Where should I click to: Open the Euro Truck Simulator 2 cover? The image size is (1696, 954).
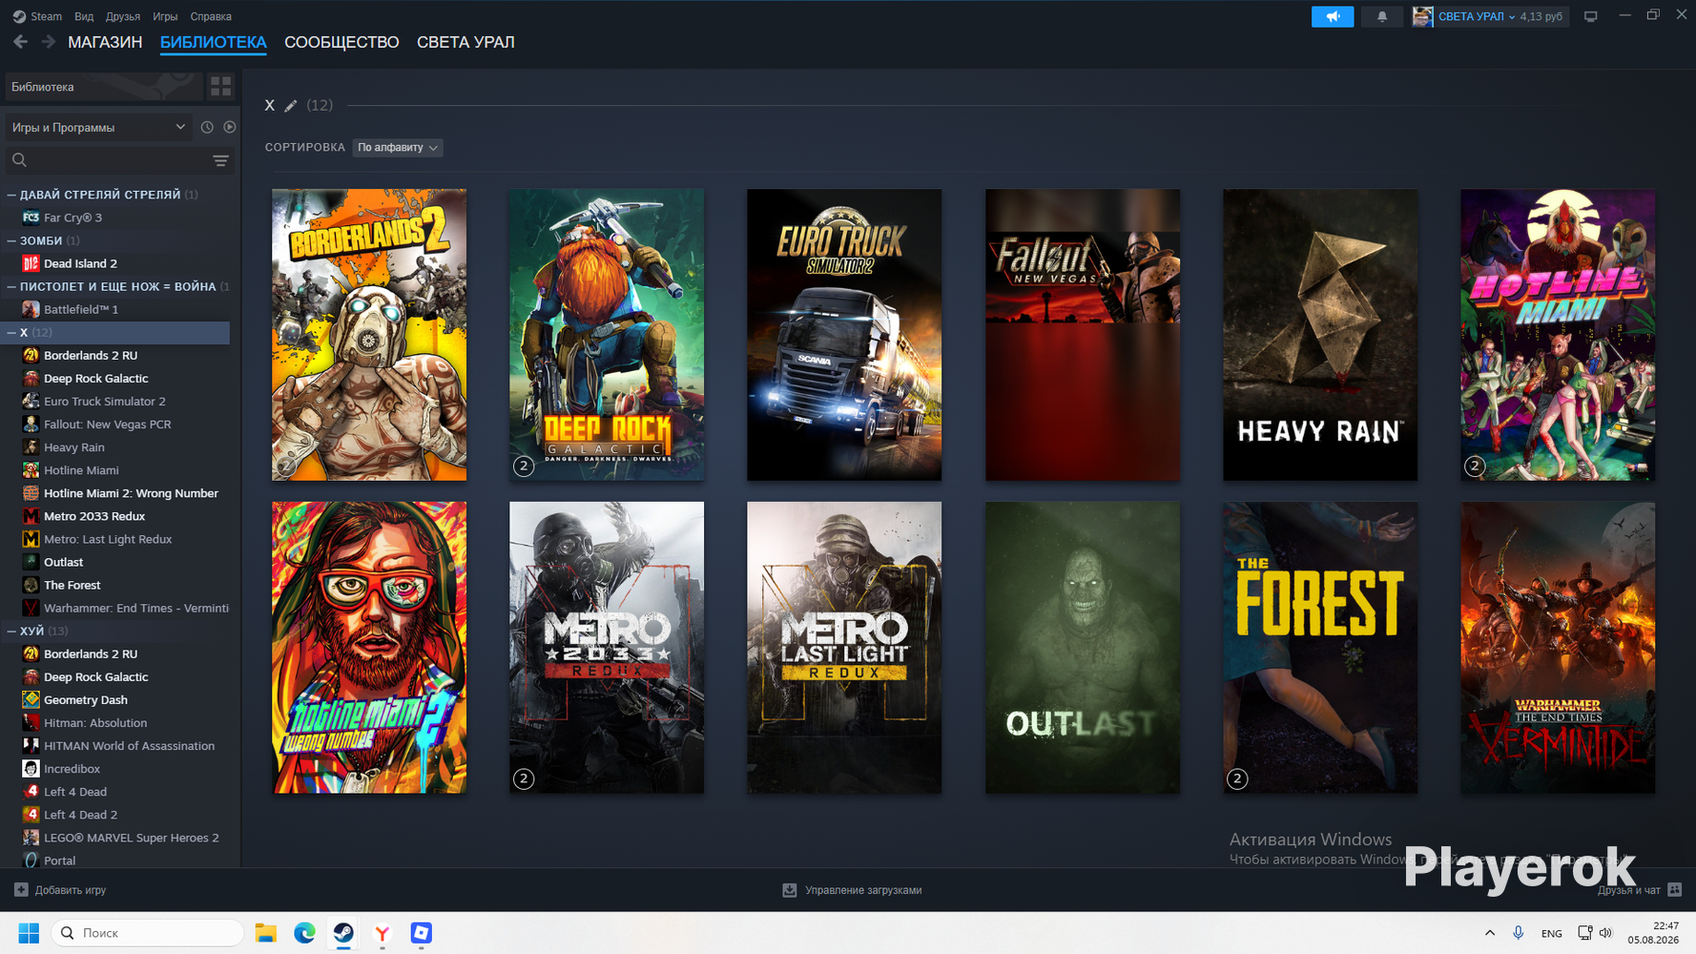pyautogui.click(x=844, y=335)
